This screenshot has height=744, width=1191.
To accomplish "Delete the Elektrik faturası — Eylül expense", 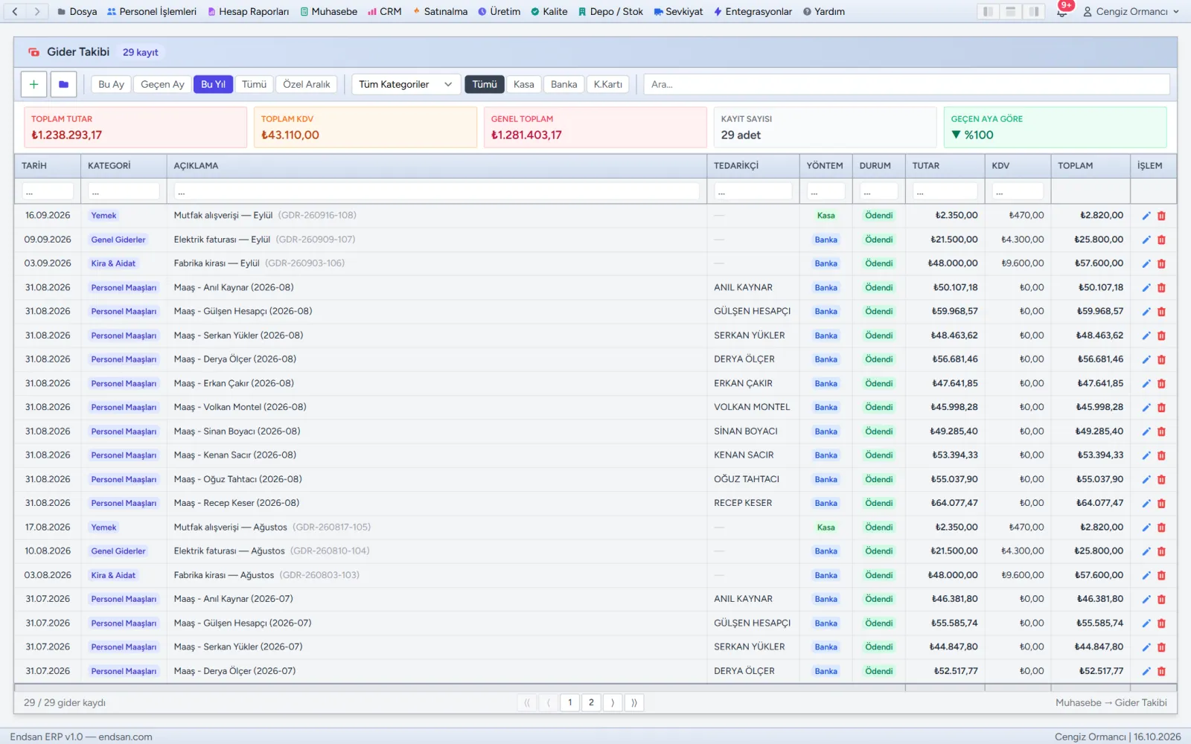I will pos(1161,240).
